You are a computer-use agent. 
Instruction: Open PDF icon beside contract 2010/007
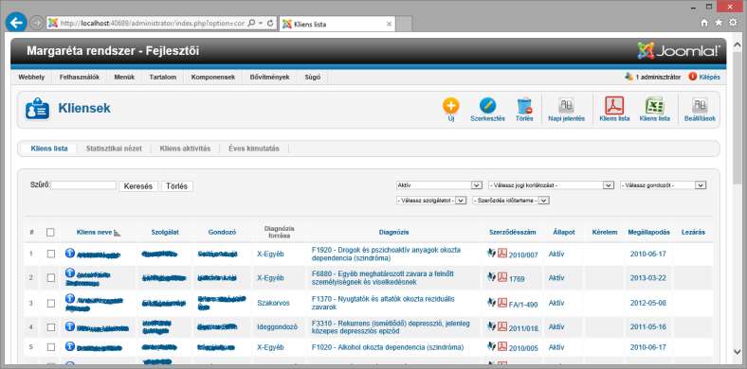point(502,254)
